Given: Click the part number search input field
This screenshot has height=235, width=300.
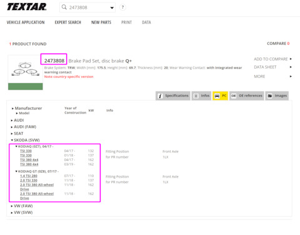Looking at the screenshot, I should tap(87, 7).
